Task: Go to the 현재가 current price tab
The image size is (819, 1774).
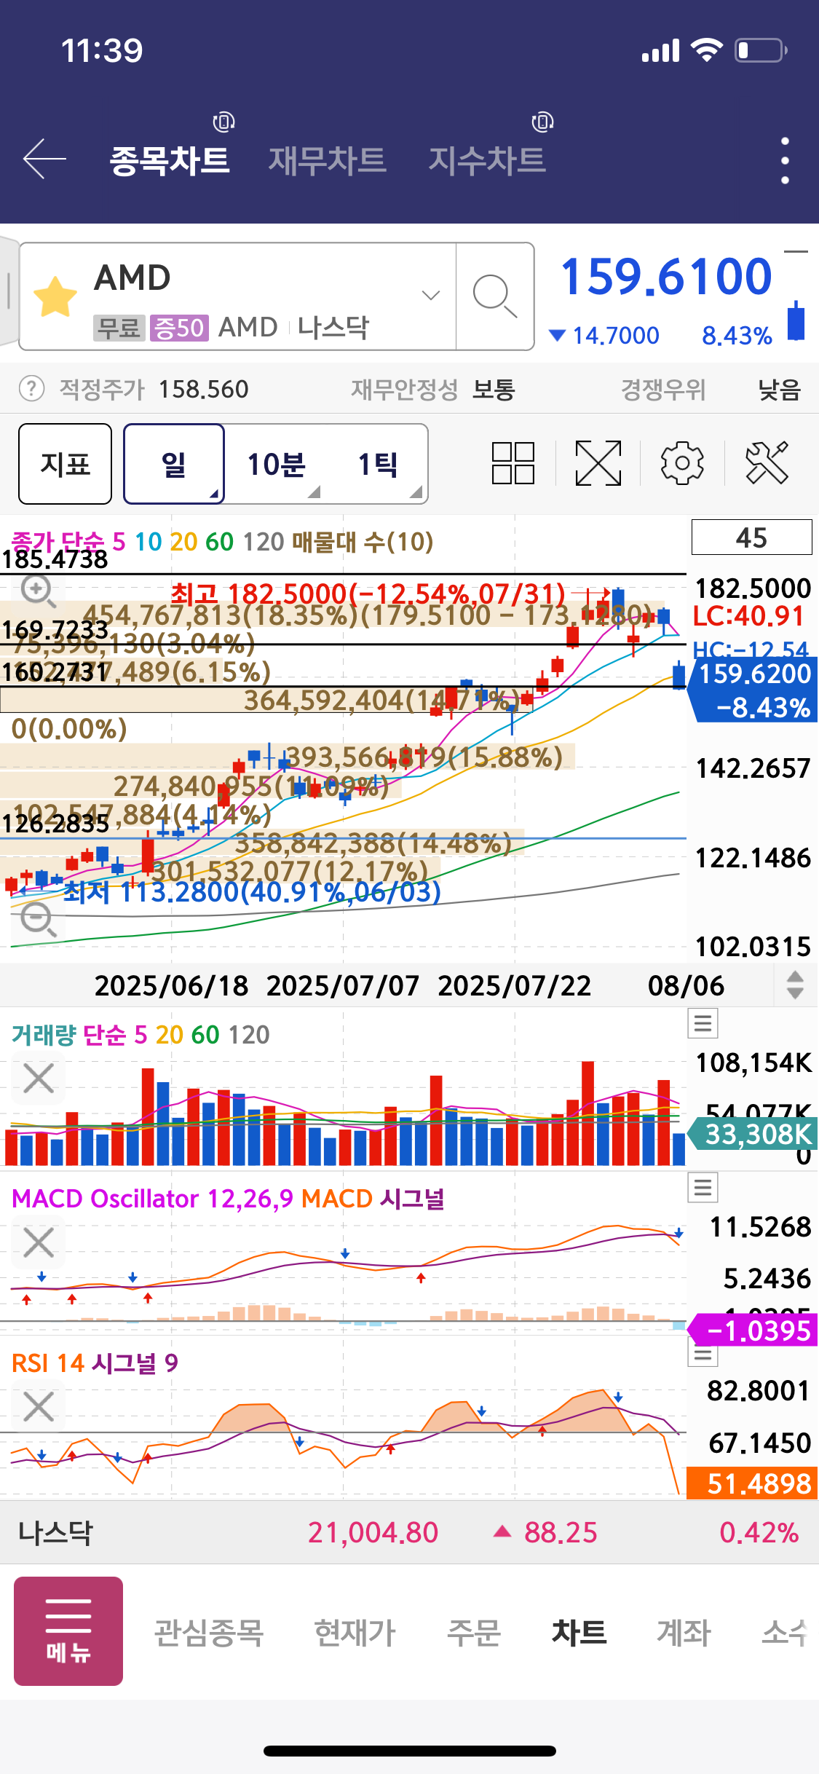Action: click(355, 1632)
